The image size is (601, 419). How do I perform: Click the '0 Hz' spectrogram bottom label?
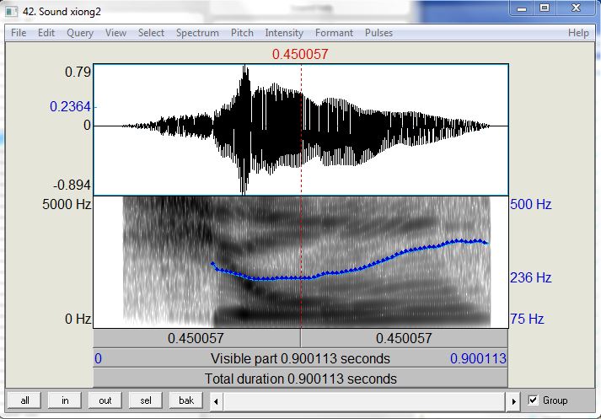point(78,319)
